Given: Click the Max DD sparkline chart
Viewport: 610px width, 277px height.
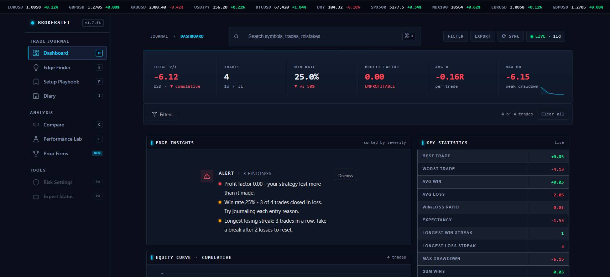Looking at the screenshot, I should pos(552,91).
